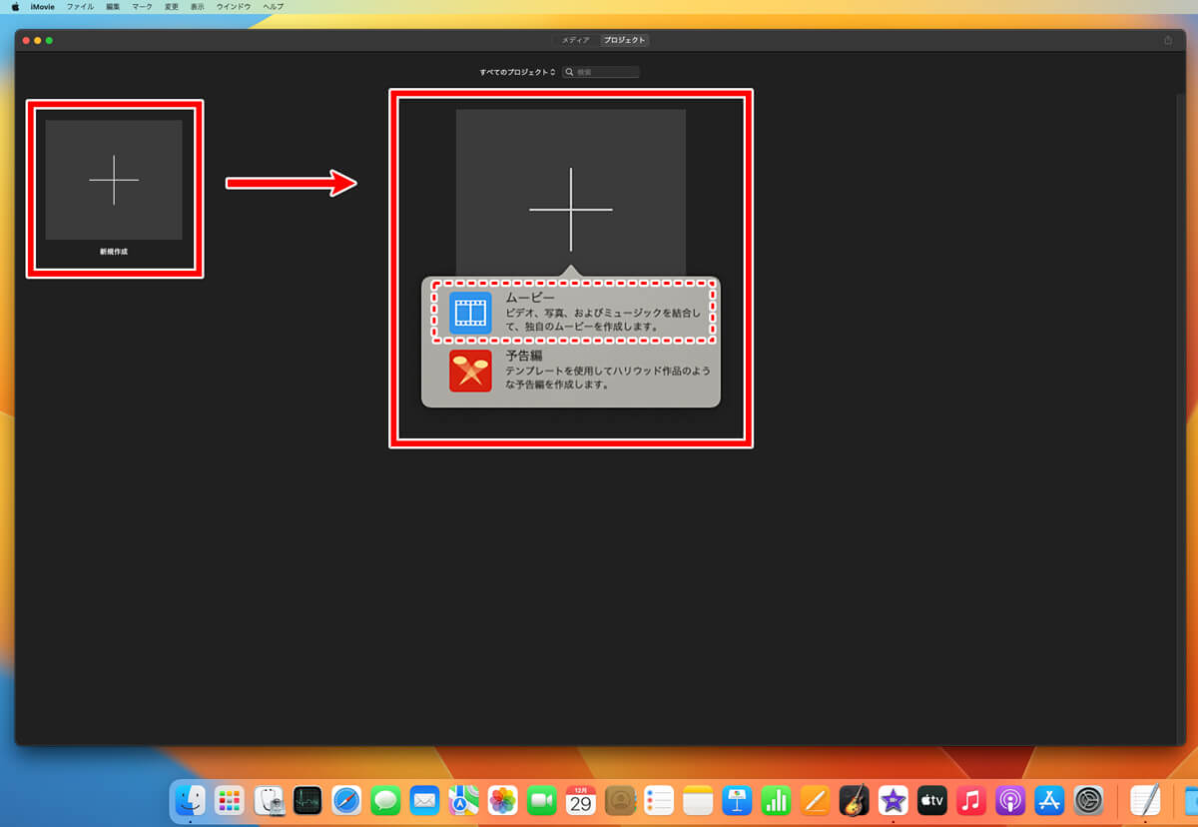Screen dimensions: 1198x827
Task: Click the green full-screen button of iMovie
Action: tap(49, 40)
